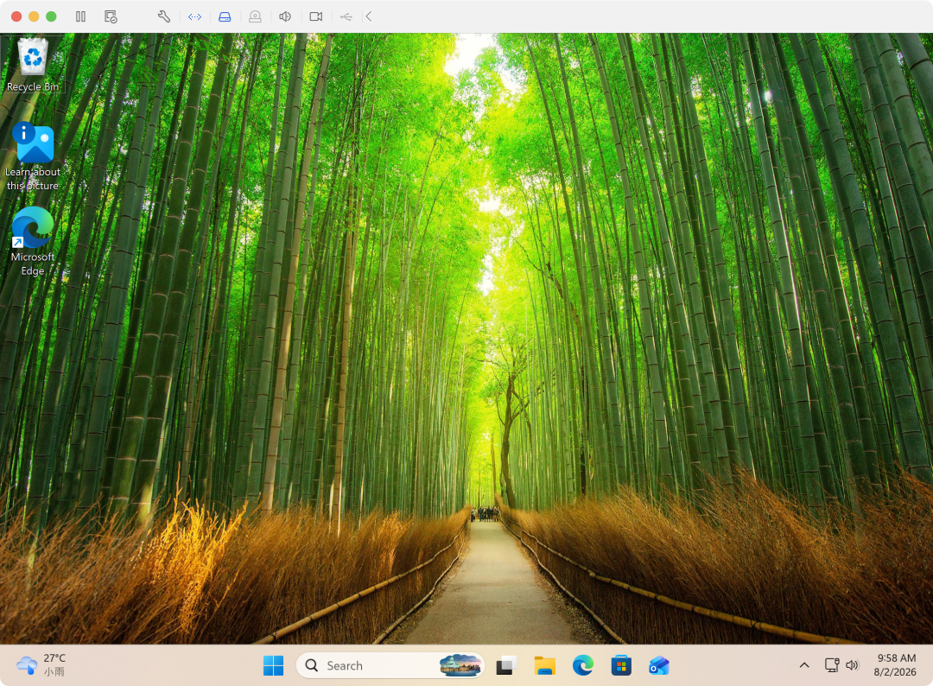933x686 pixels.
Task: Select Microsoft Edge desktop shortcut
Action: [x=33, y=242]
